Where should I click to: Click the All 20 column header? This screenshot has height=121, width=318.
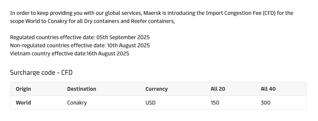pos(218,89)
